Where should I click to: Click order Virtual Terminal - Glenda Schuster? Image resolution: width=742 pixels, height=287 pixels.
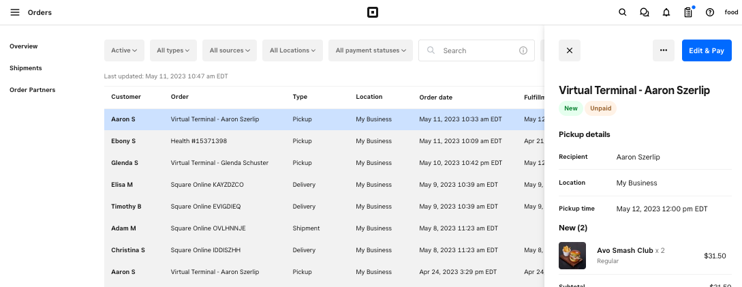point(219,163)
